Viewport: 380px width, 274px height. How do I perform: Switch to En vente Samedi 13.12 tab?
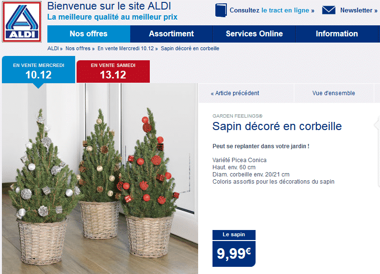point(113,72)
